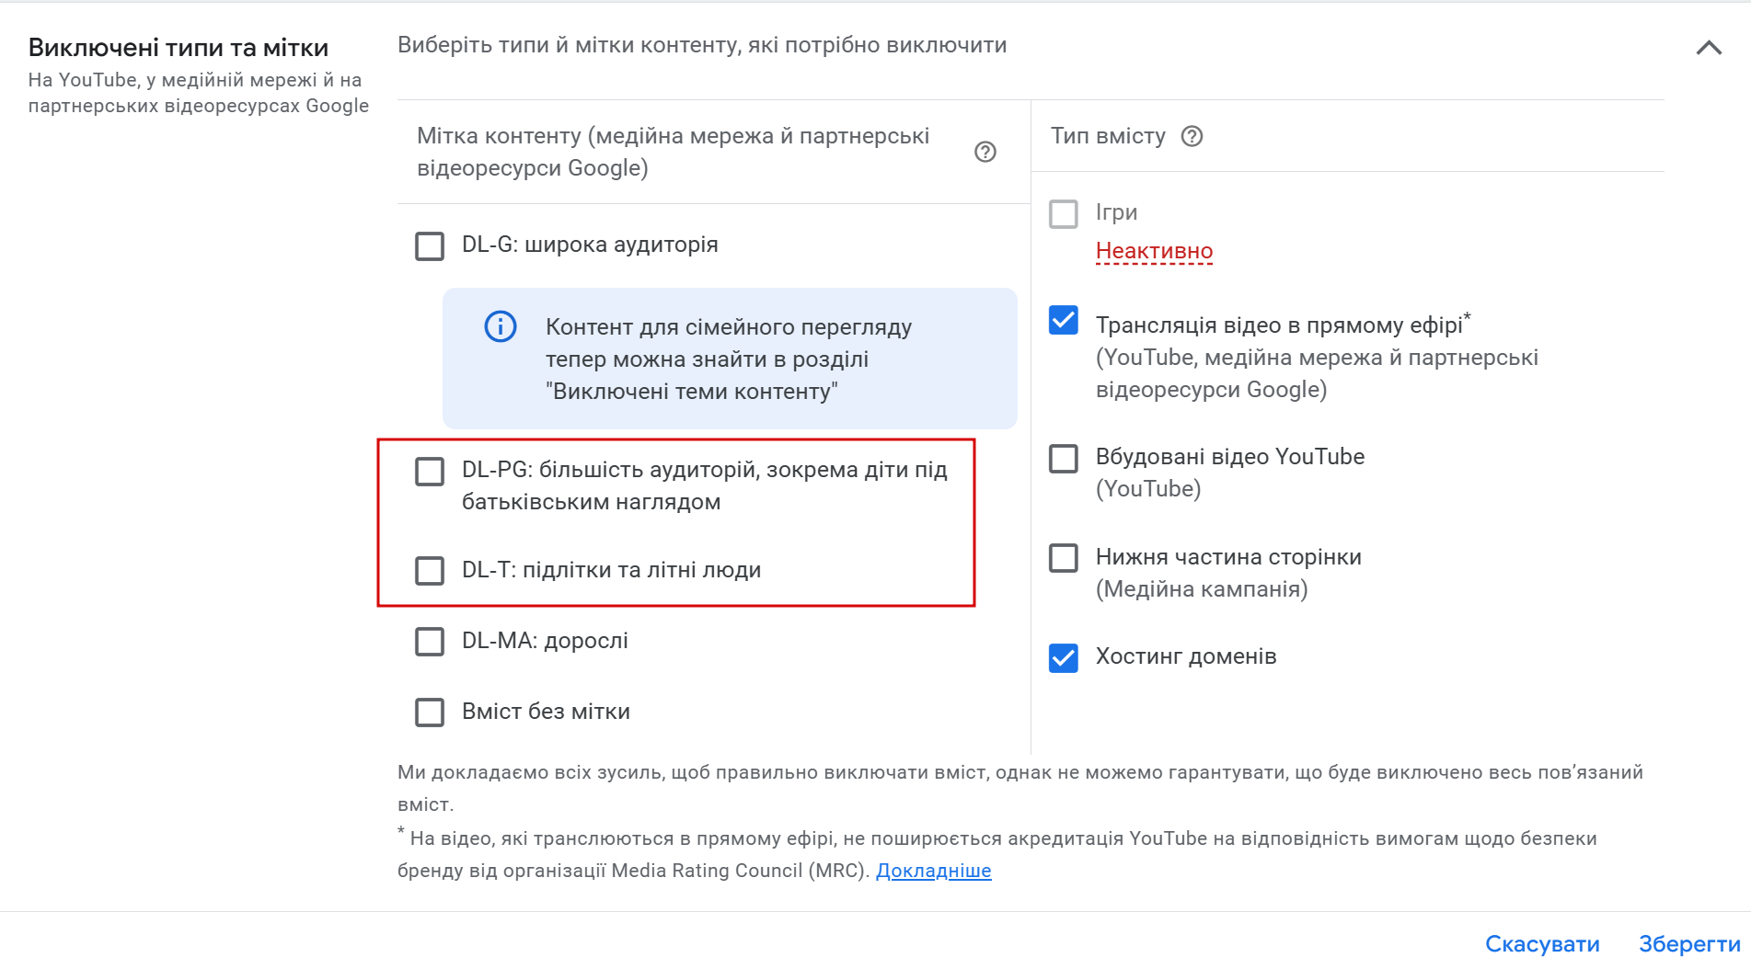Viewport: 1751px width, 969px height.
Task: Open the Докладніше link
Action: [x=933, y=871]
